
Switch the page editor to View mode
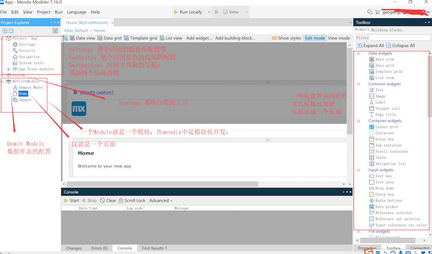point(339,38)
